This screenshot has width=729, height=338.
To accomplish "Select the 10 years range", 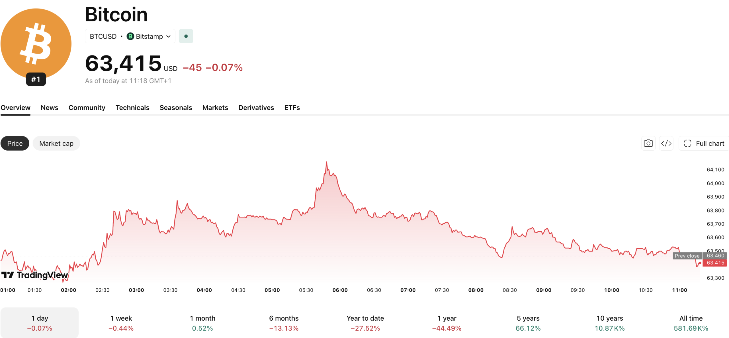I will tap(610, 323).
